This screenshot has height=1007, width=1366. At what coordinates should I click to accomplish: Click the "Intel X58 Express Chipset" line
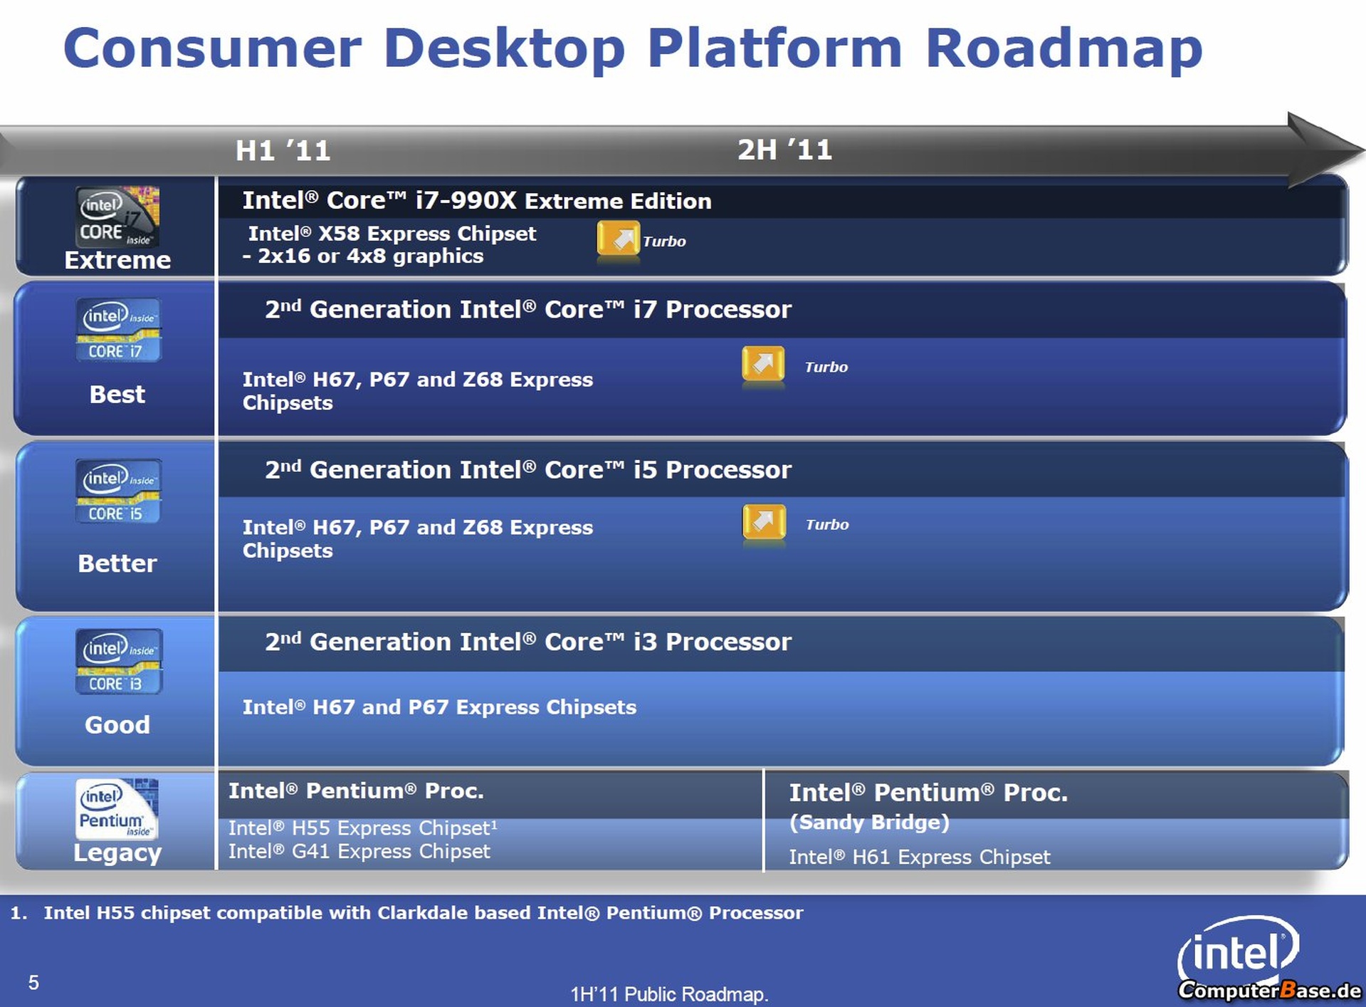pos(392,234)
